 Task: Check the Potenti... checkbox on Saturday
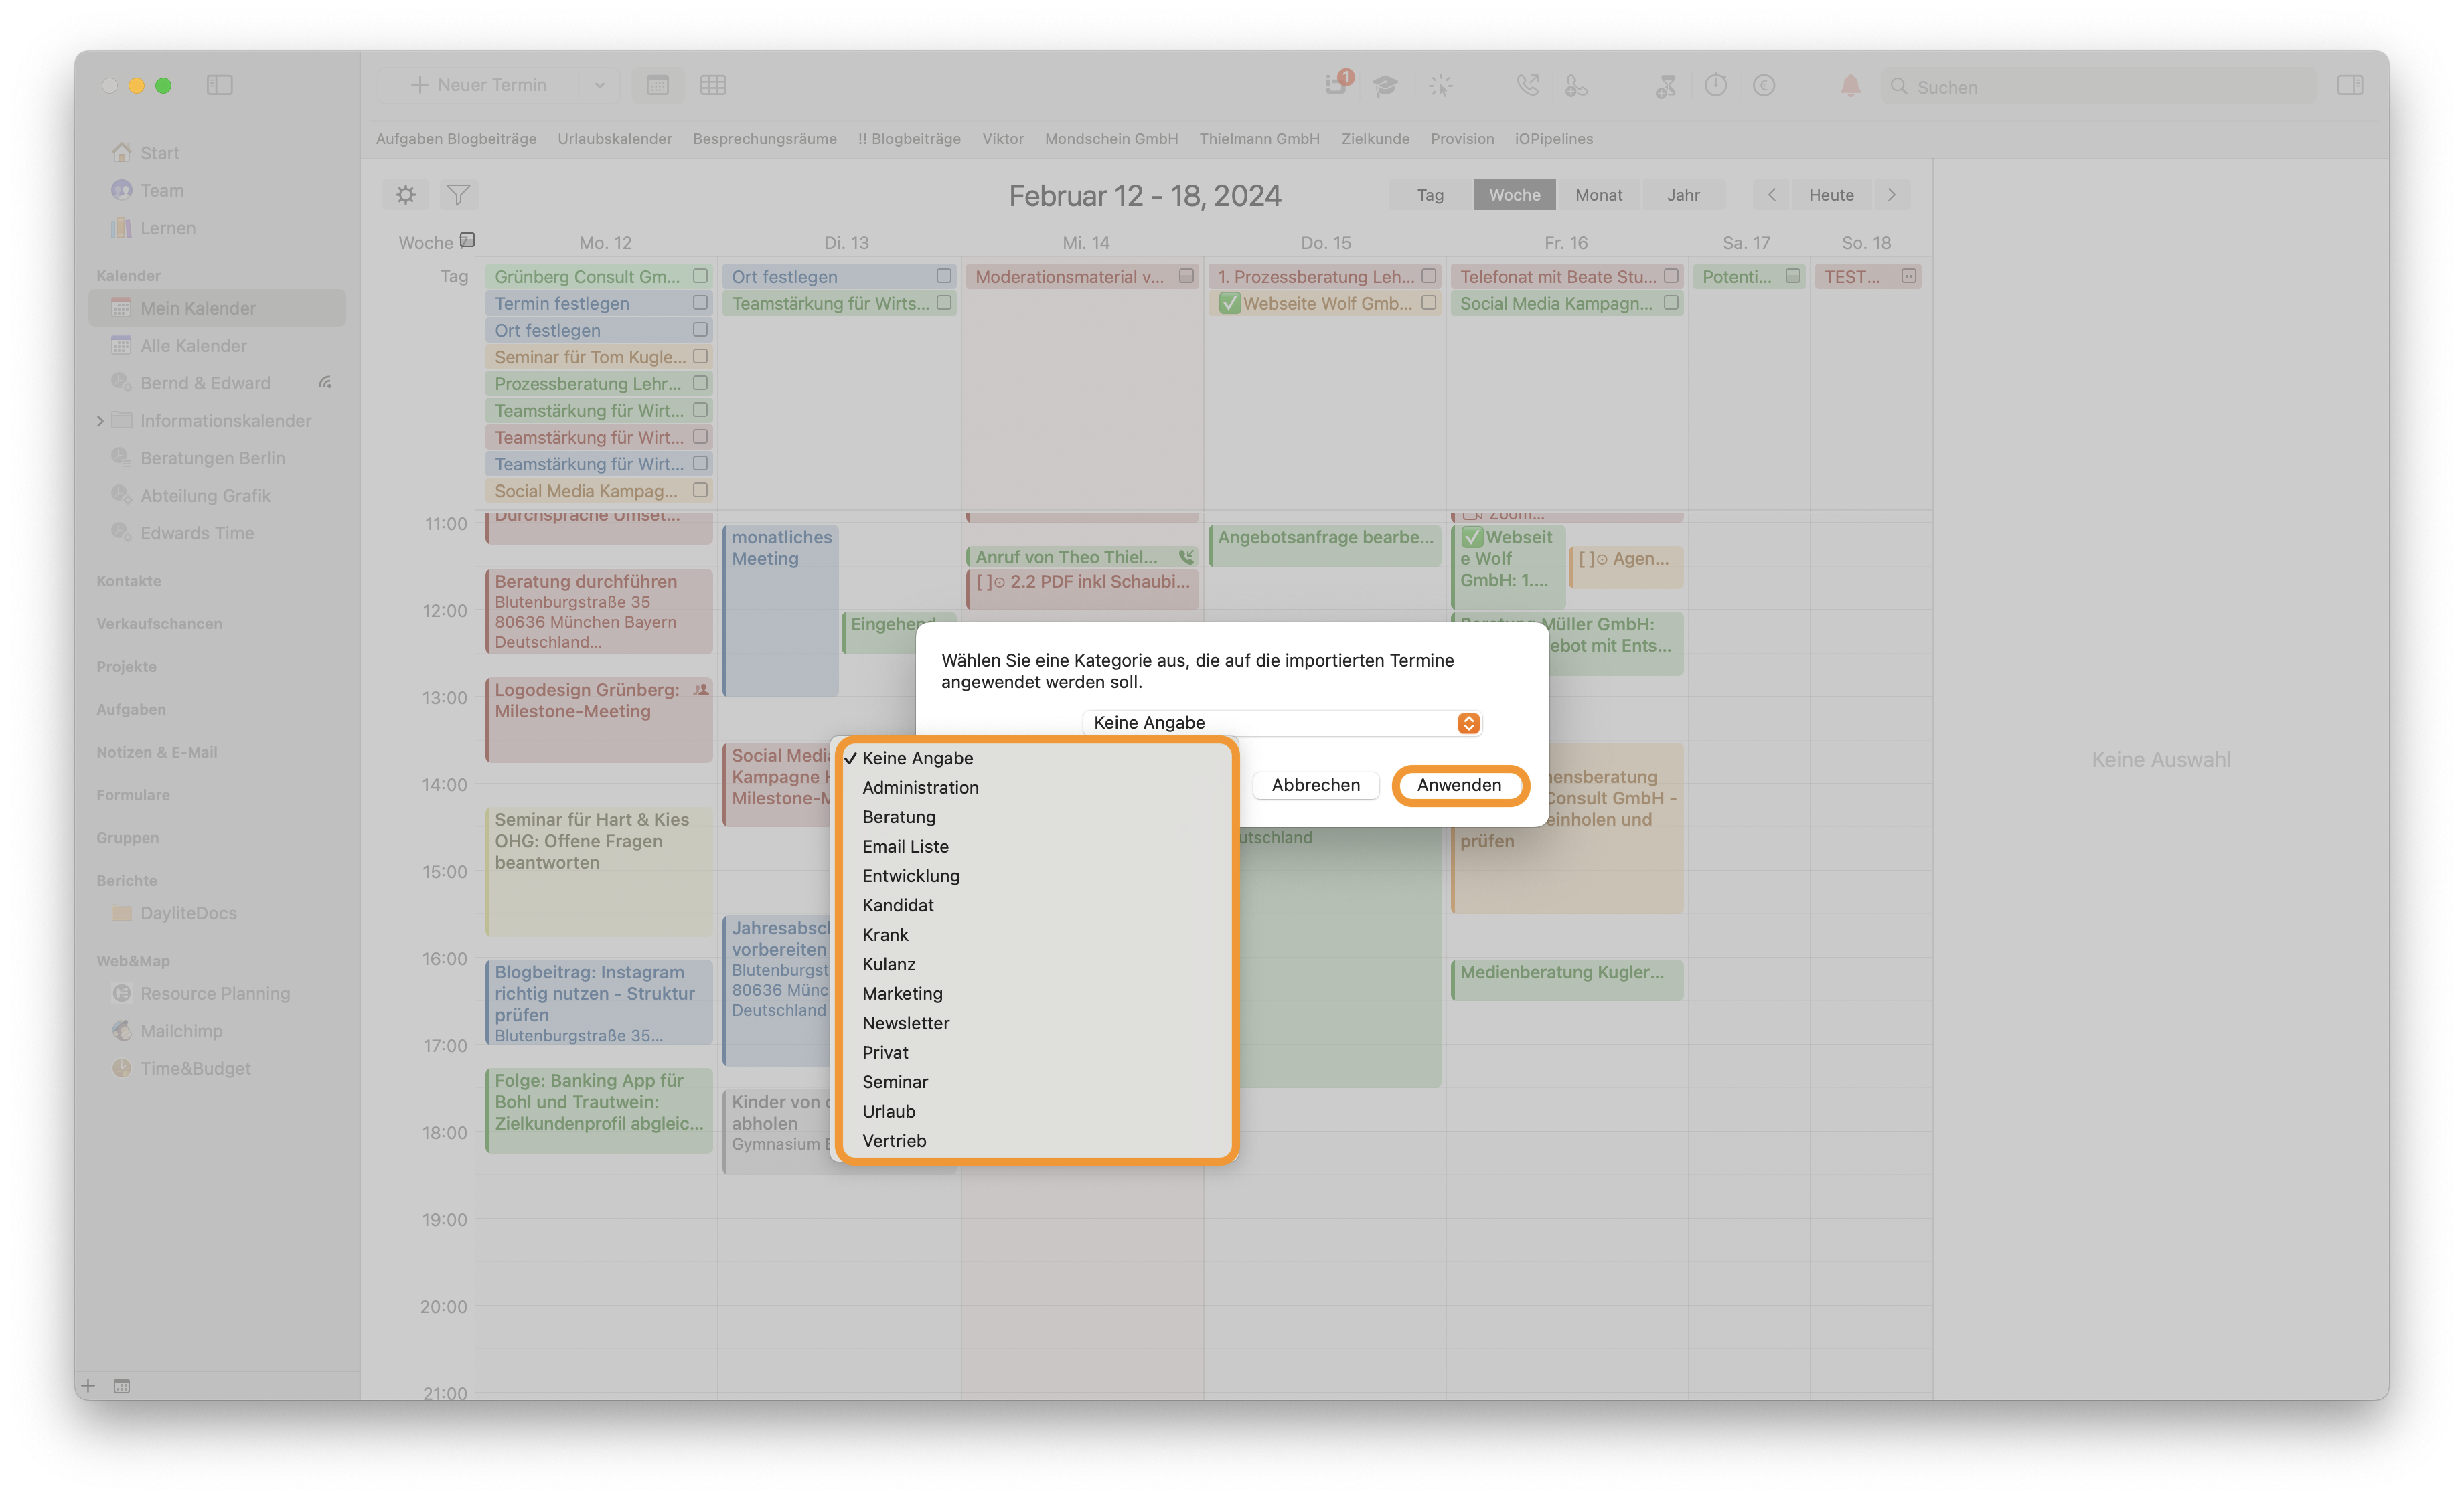coord(1793,276)
